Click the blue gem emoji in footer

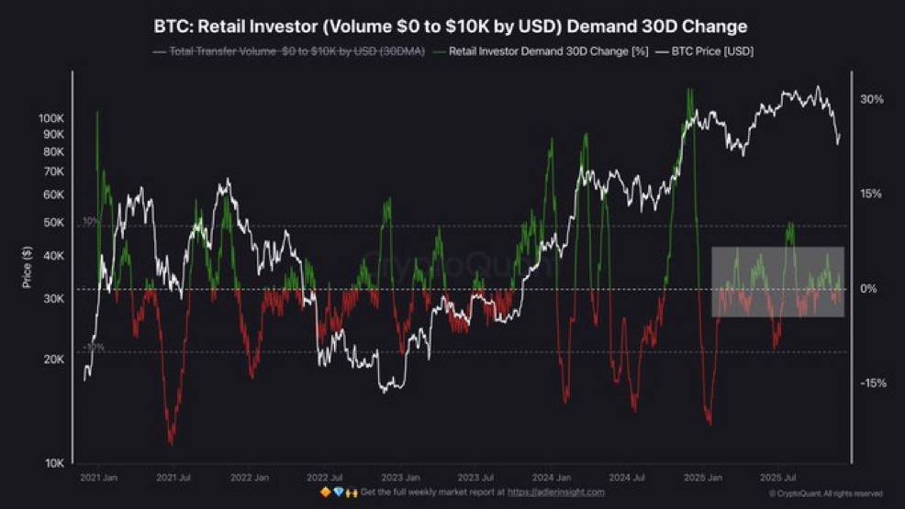point(338,492)
